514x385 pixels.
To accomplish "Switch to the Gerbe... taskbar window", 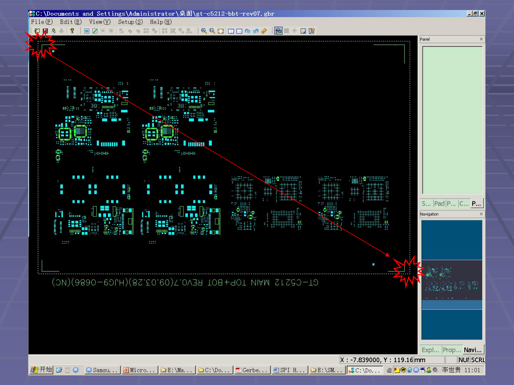I will [252, 370].
